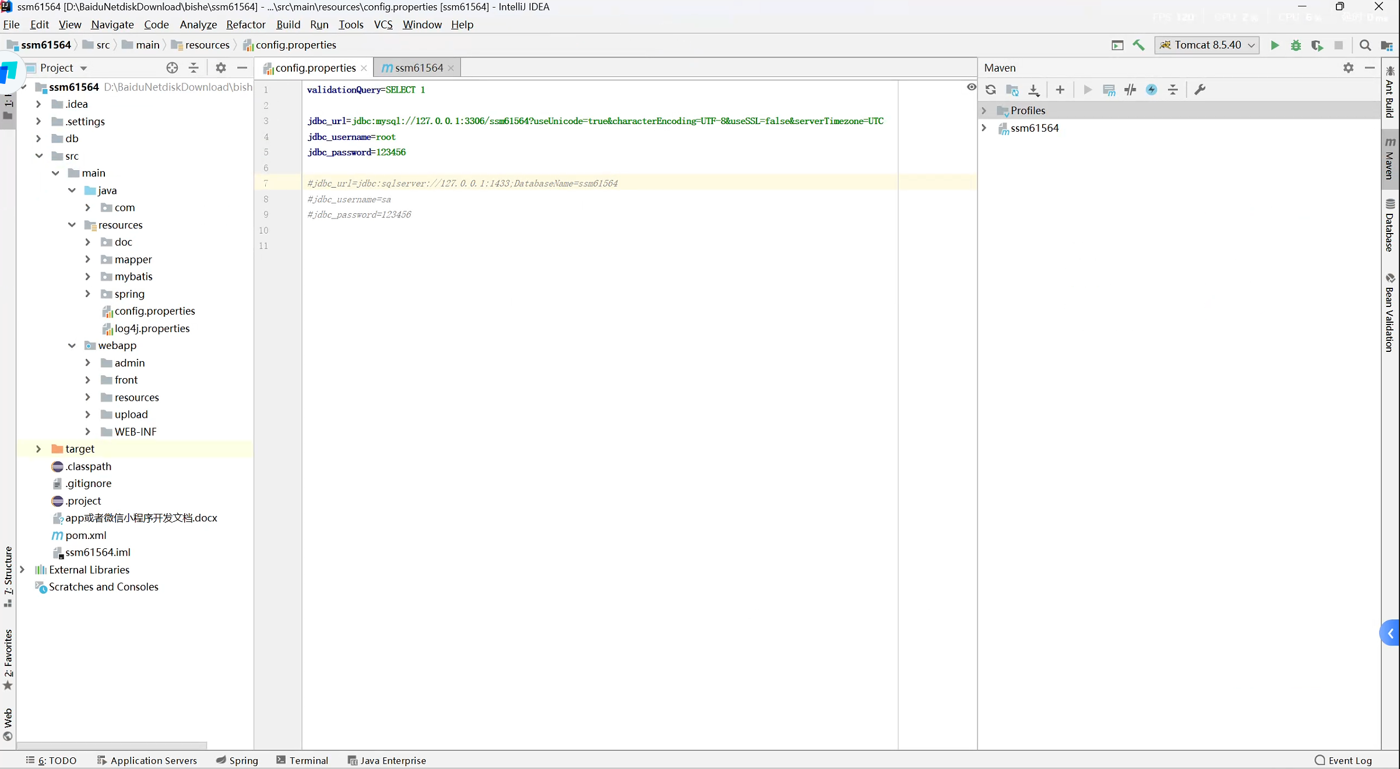Viewport: 1400px width, 769px height.
Task: Toggle skip tests mode in Maven
Action: tap(1151, 90)
